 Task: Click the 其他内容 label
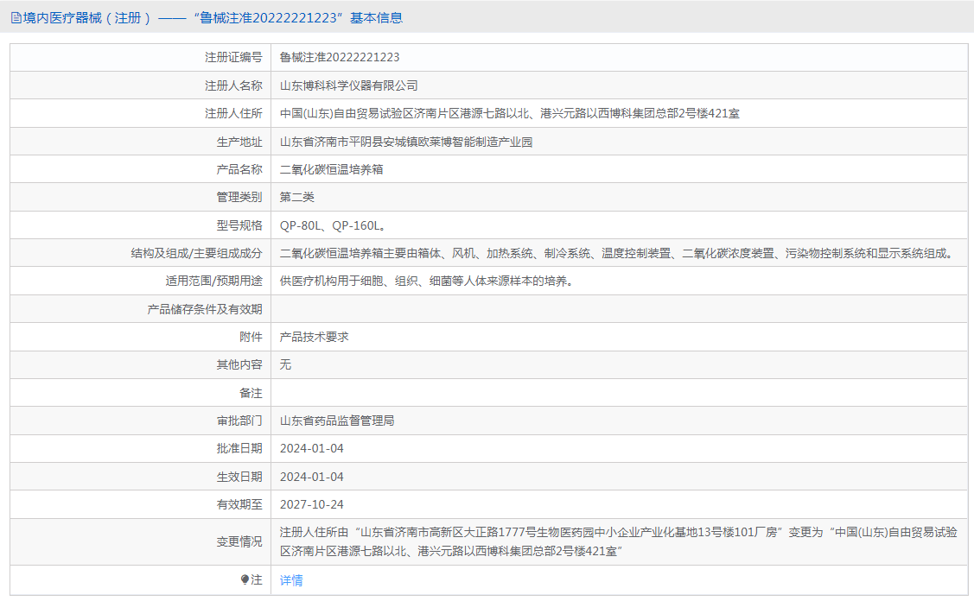239,364
